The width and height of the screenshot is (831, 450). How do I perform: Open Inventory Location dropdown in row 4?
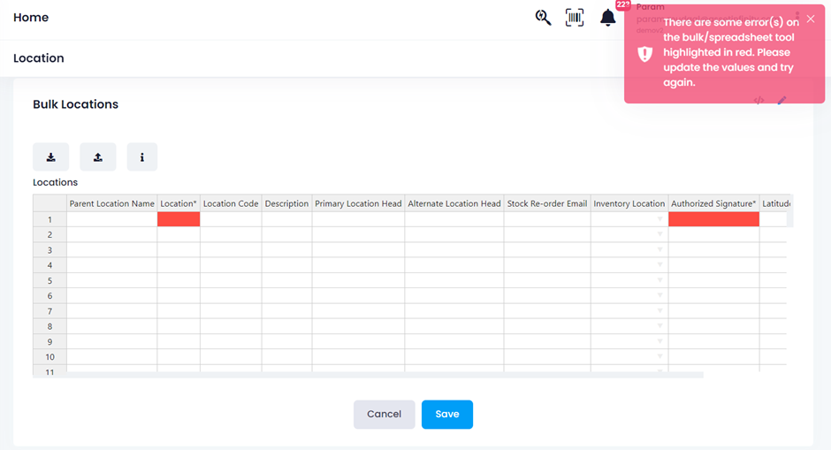pyautogui.click(x=659, y=265)
